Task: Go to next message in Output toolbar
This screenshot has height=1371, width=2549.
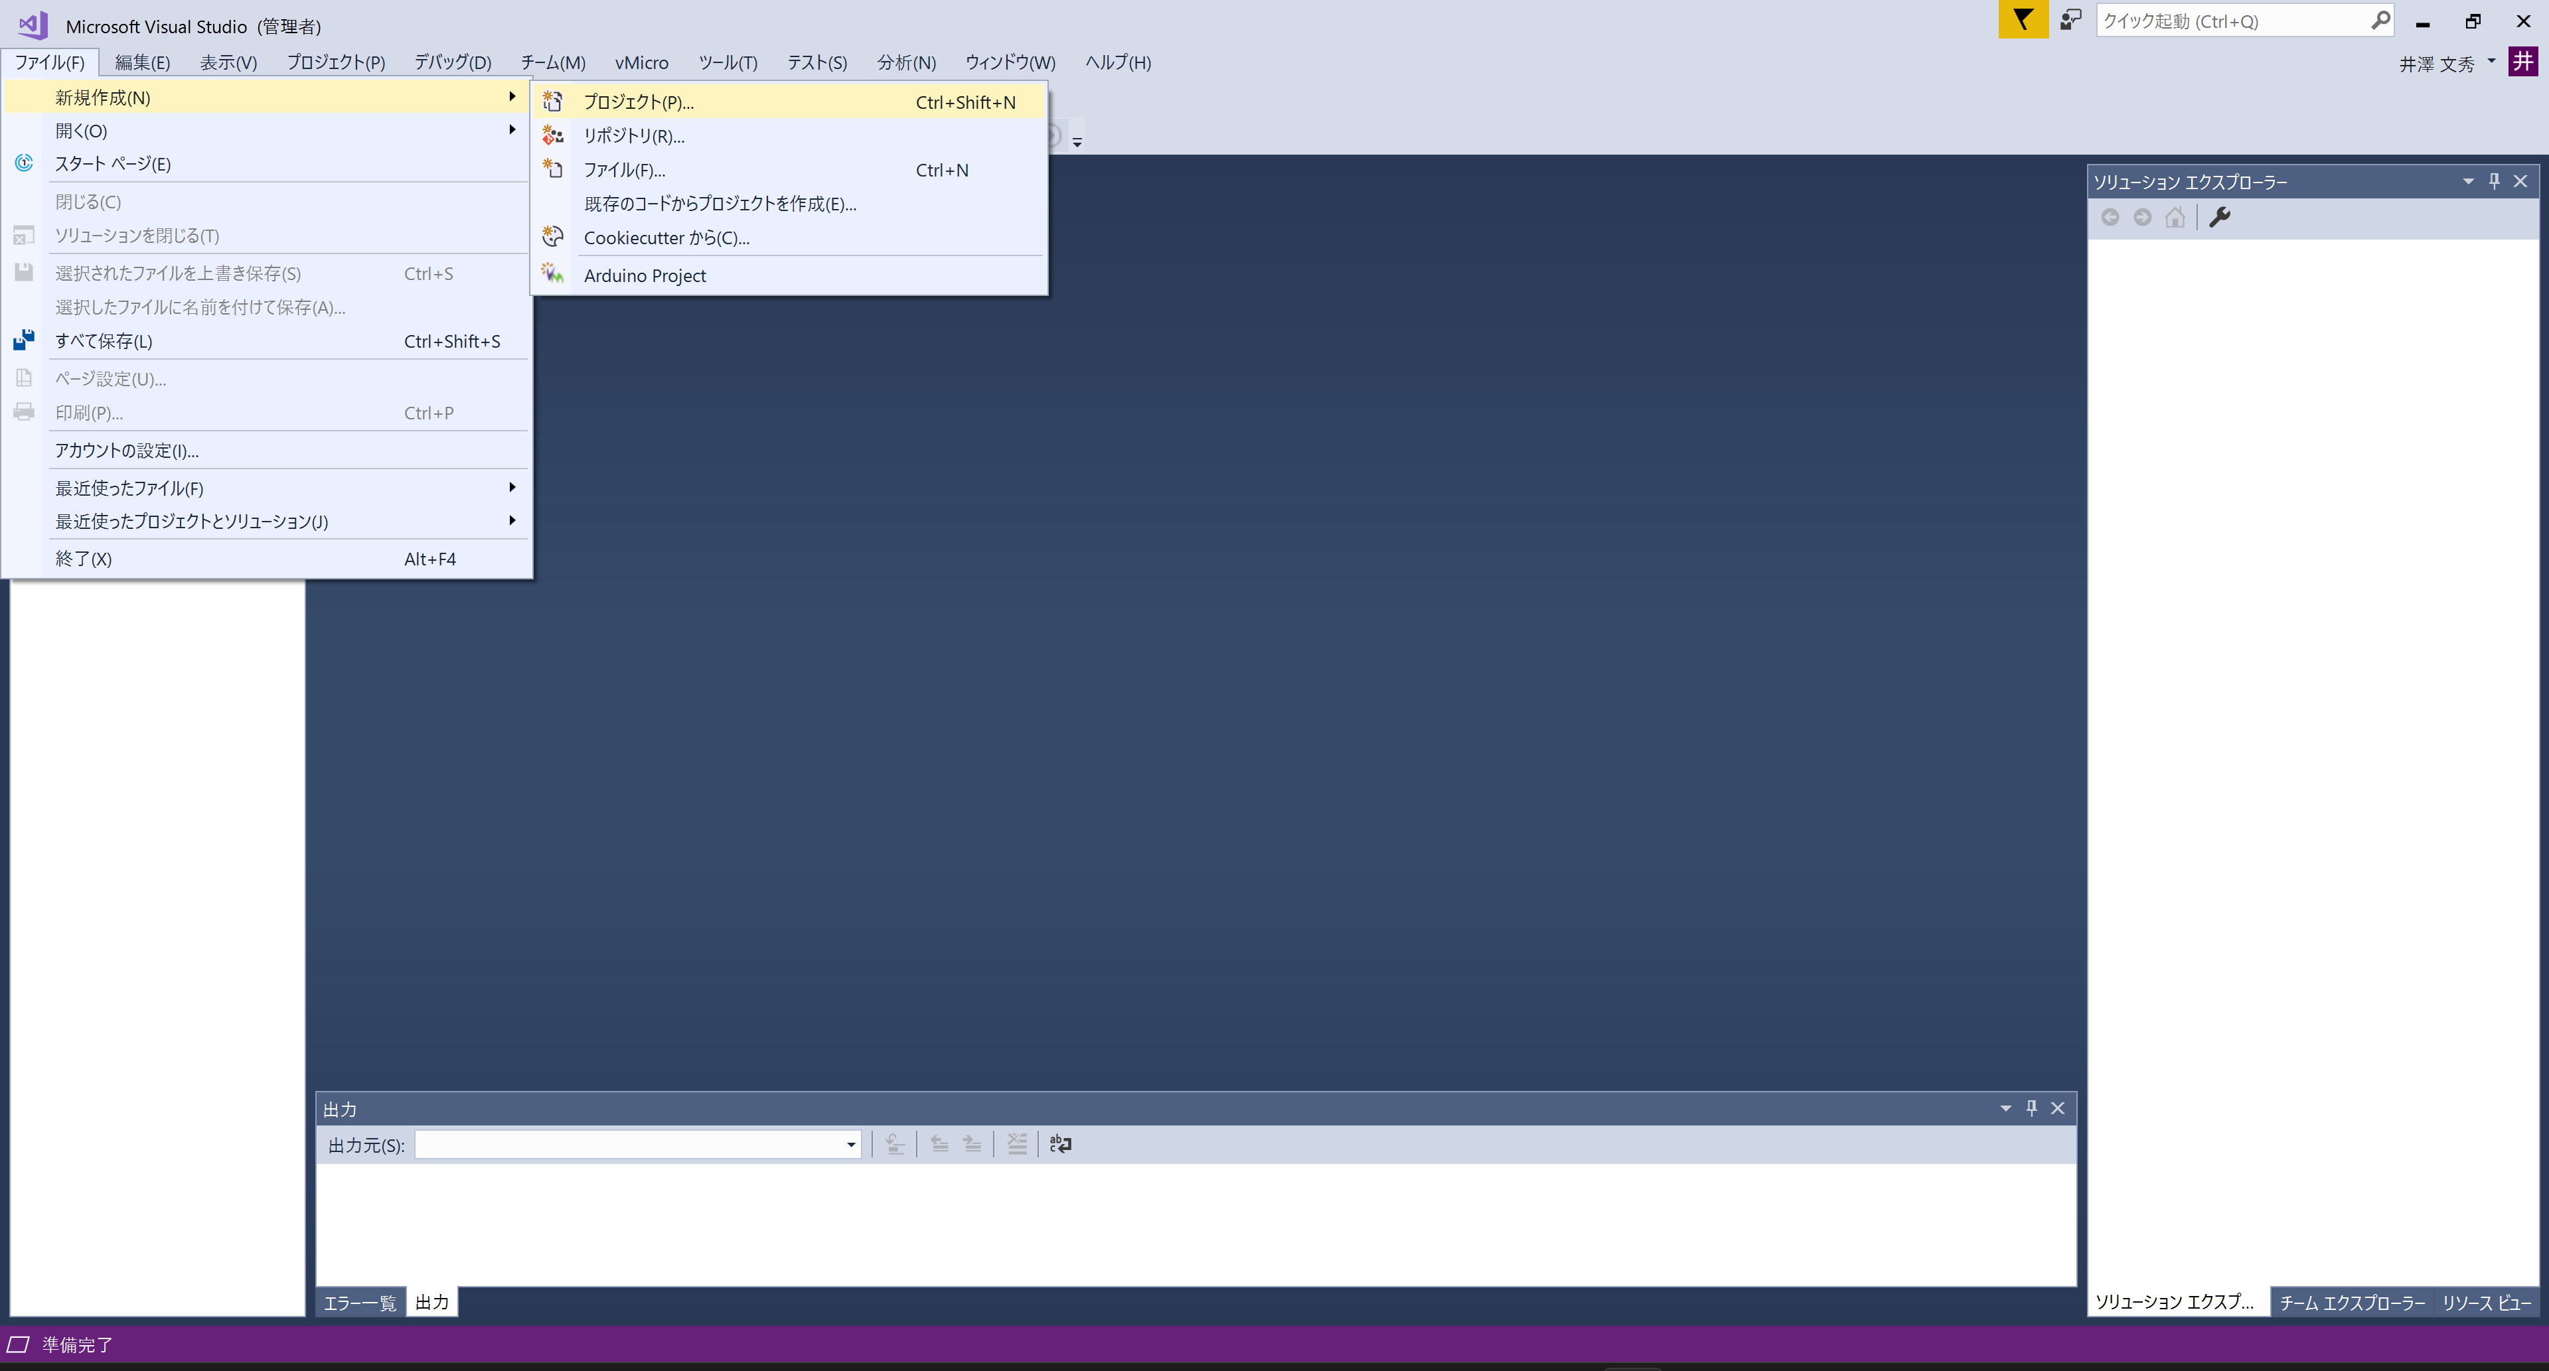Action: click(x=972, y=1143)
